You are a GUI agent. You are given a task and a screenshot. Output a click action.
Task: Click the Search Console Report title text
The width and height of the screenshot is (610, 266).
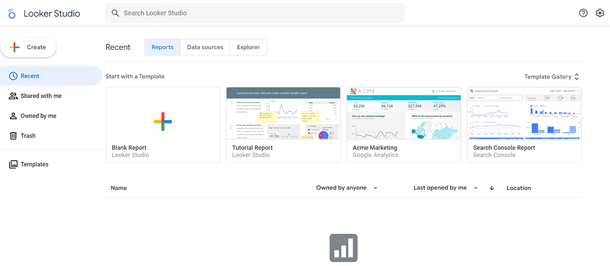(504, 148)
